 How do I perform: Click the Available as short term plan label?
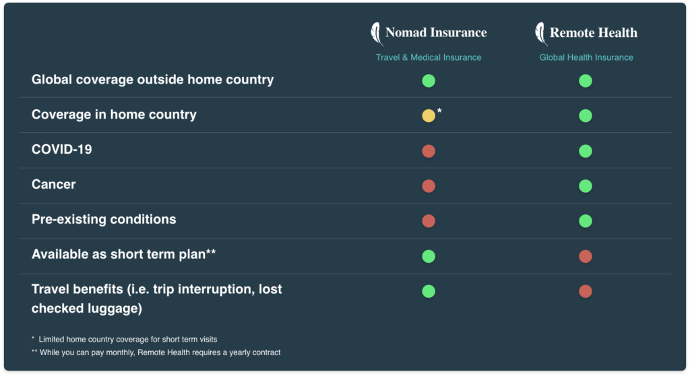coord(123,255)
